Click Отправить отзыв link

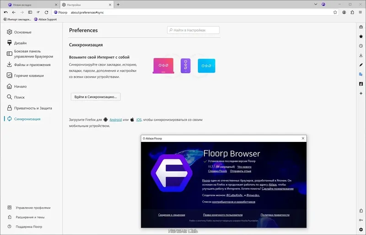tap(241, 171)
